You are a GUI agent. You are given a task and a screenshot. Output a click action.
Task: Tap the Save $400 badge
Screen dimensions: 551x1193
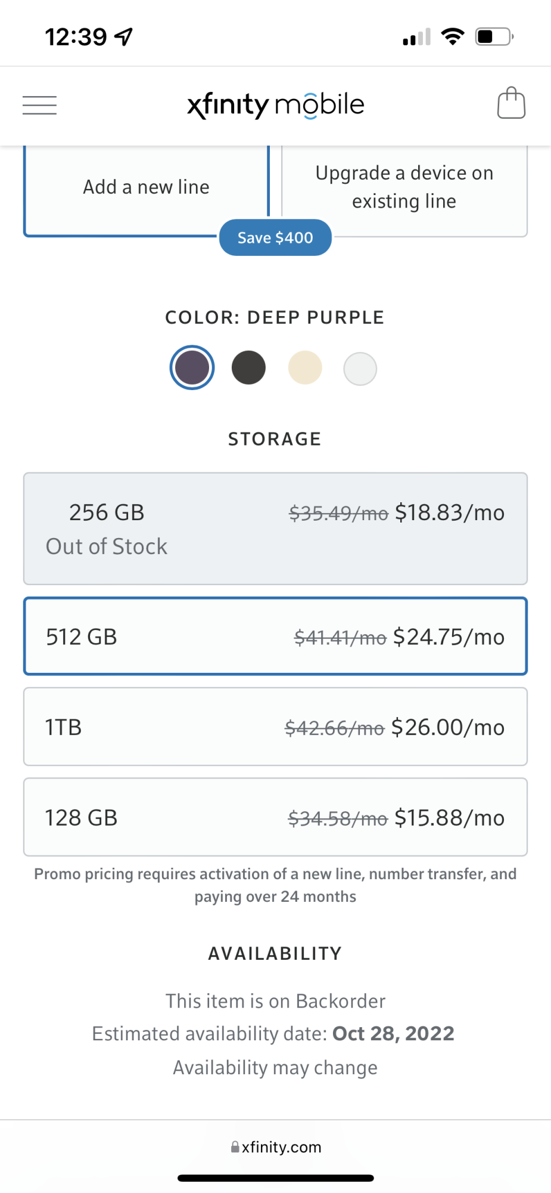(x=275, y=237)
